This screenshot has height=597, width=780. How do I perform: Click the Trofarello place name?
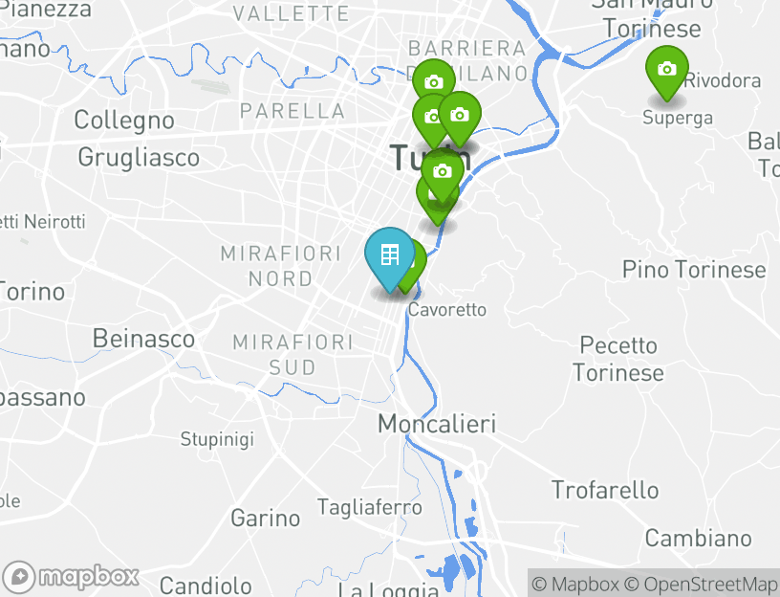pyautogui.click(x=605, y=491)
